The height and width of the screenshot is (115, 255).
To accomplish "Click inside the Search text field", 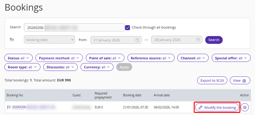I will pyautogui.click(x=74, y=27).
